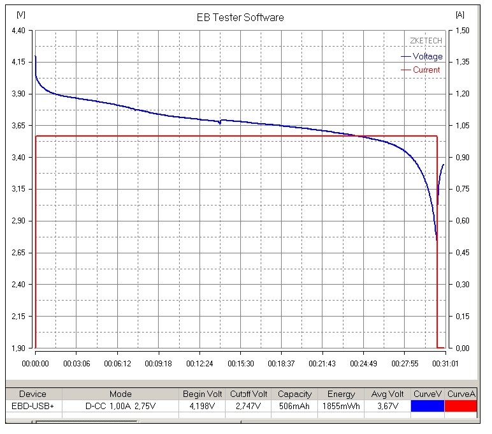Click the Device column header
The image size is (492, 434).
[x=33, y=394]
